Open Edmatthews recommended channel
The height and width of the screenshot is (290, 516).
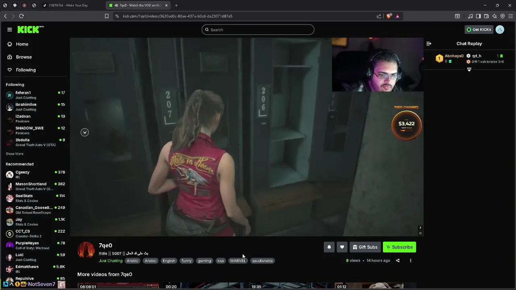pyautogui.click(x=35, y=269)
